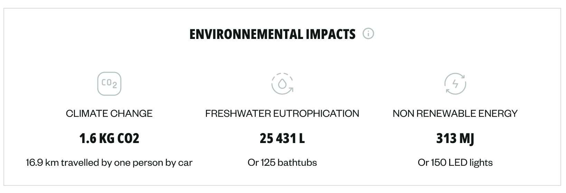The width and height of the screenshot is (566, 193).
Task: Click the 1.6 KG CO2 value
Action: tap(109, 139)
